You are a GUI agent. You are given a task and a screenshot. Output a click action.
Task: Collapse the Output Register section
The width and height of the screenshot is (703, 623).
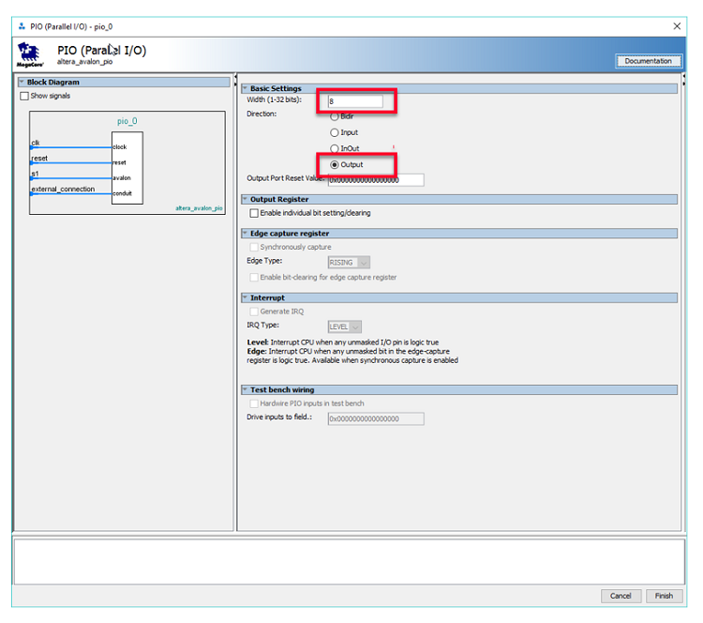pos(245,199)
